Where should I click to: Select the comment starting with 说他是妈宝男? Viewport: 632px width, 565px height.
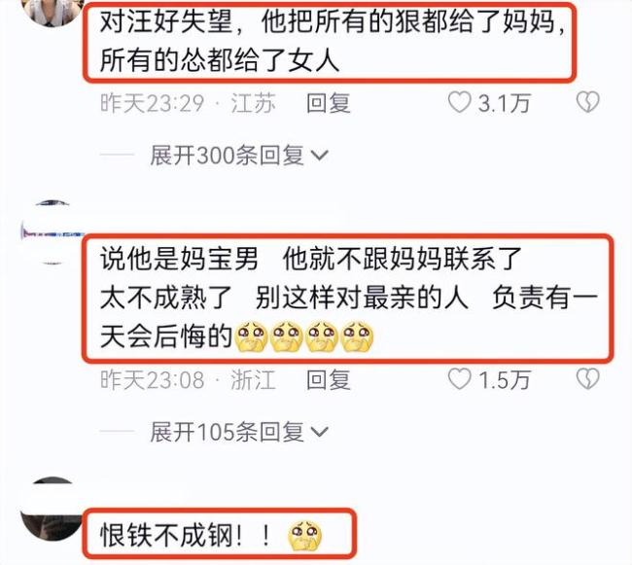(348, 298)
